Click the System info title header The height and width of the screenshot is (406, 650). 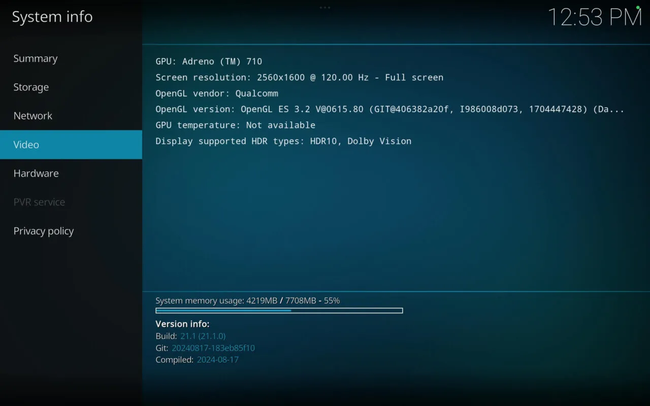[52, 17]
